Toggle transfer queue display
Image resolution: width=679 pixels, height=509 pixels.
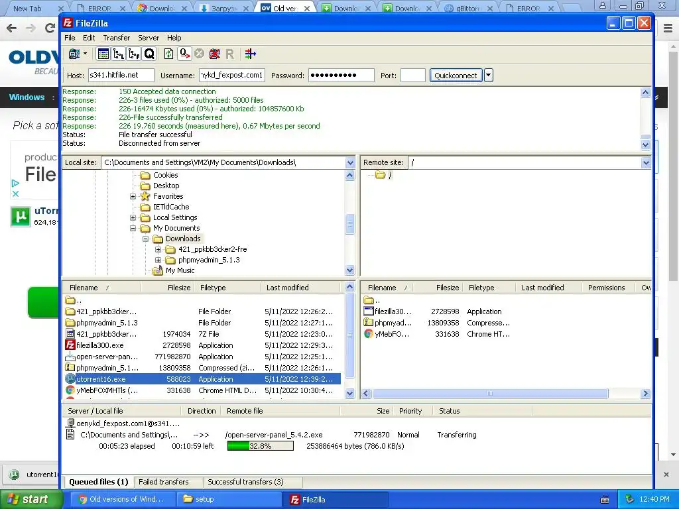149,54
